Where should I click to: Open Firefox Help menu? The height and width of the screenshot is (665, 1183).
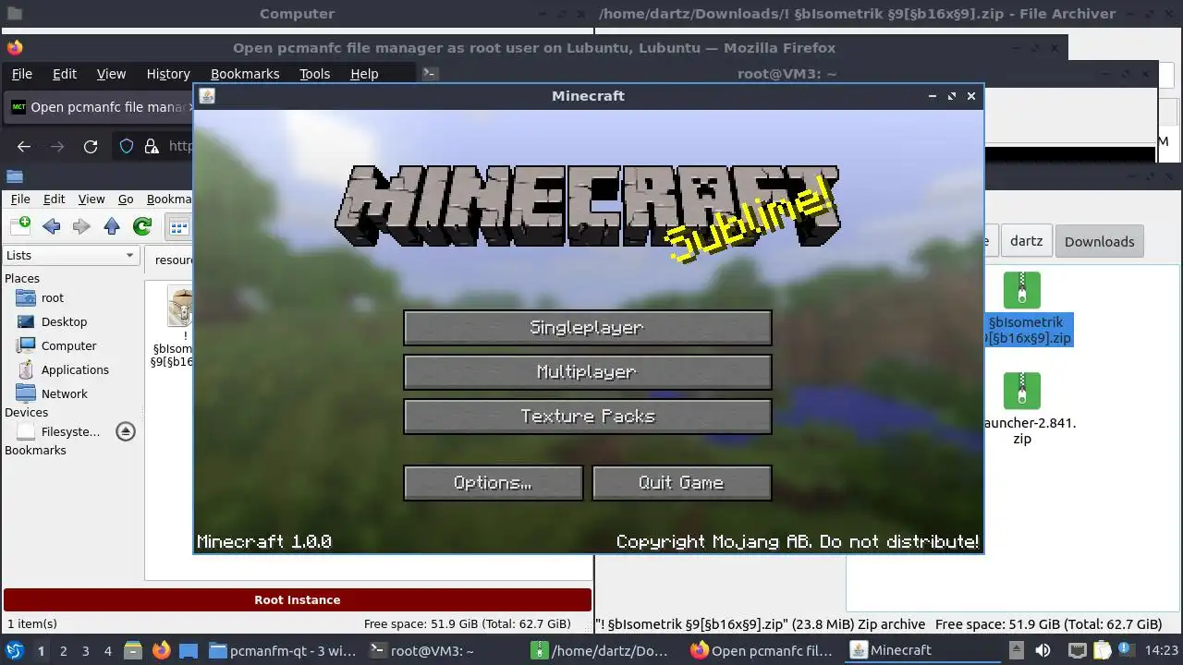[x=364, y=74]
